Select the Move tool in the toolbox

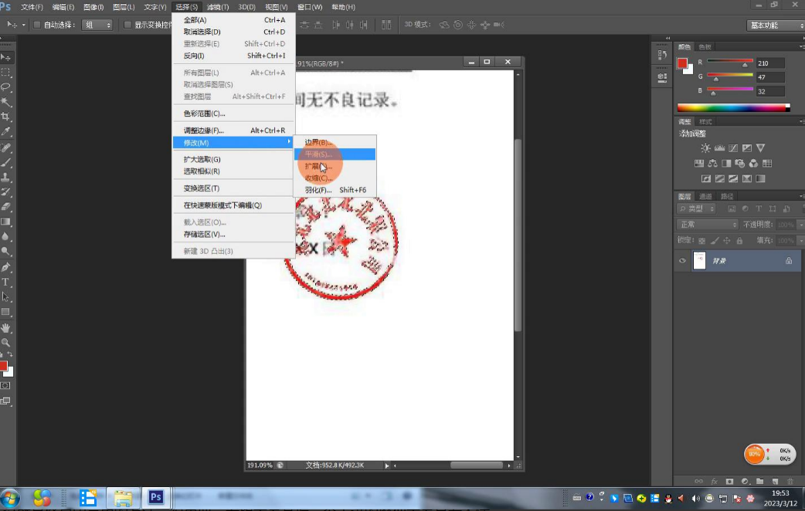click(x=6, y=57)
